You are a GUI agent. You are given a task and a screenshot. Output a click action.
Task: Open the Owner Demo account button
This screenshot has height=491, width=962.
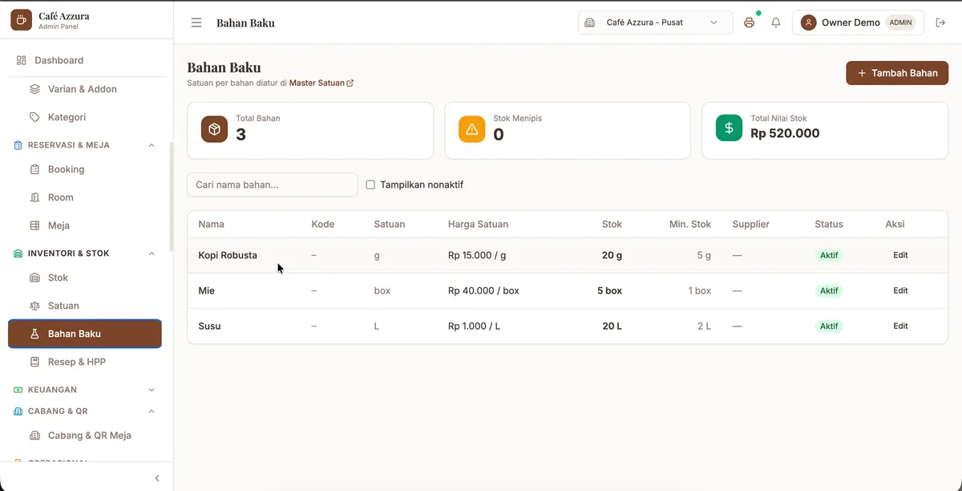point(858,22)
